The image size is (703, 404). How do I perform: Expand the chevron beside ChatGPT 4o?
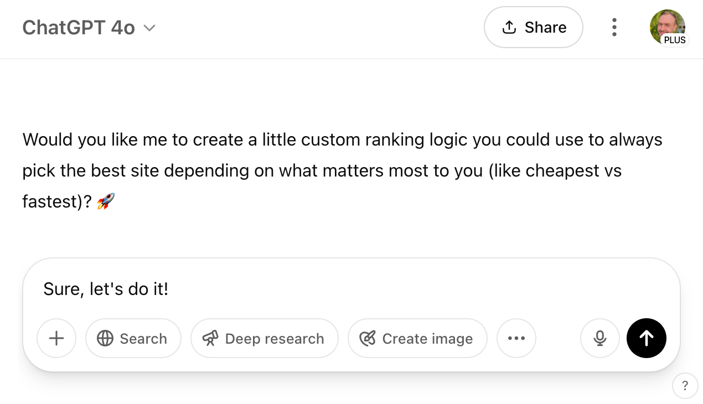(149, 28)
